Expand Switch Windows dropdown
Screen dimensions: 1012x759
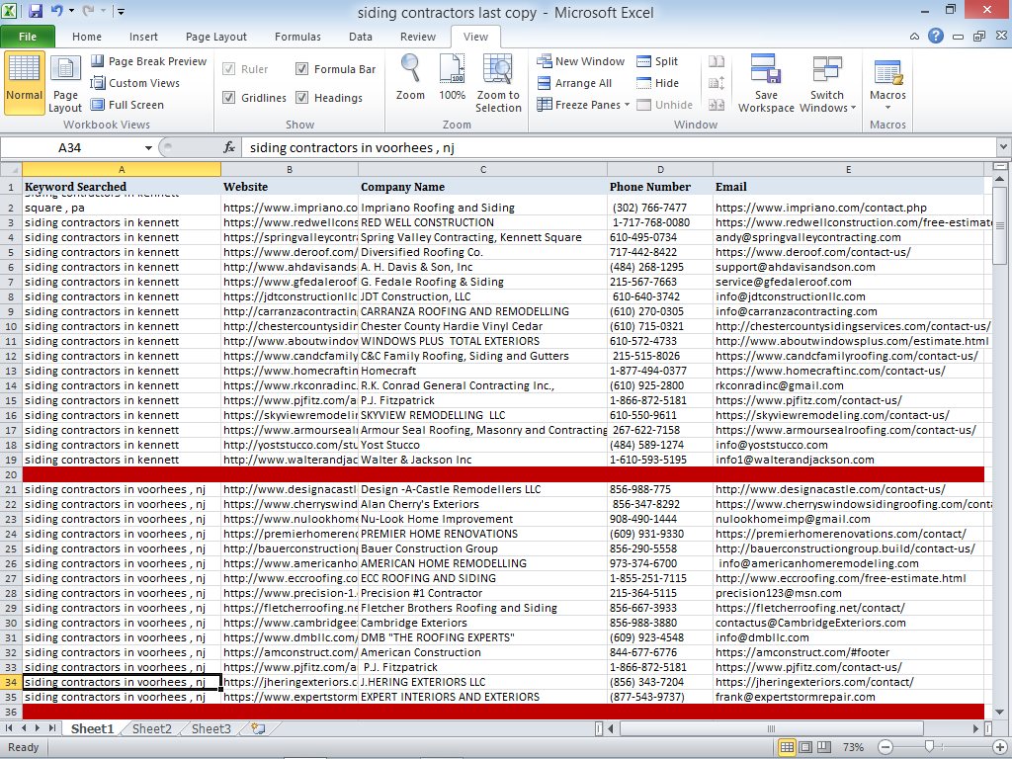[853, 108]
